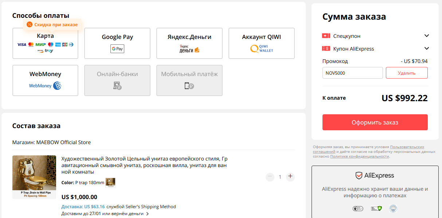Click the Maestro card logo
The image size is (442, 218).
51,44
